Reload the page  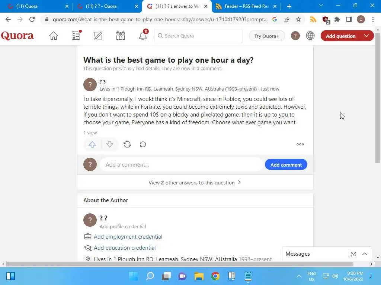(32, 19)
